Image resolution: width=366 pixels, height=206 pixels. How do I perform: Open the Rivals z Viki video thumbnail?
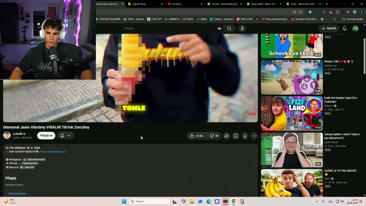point(292,77)
